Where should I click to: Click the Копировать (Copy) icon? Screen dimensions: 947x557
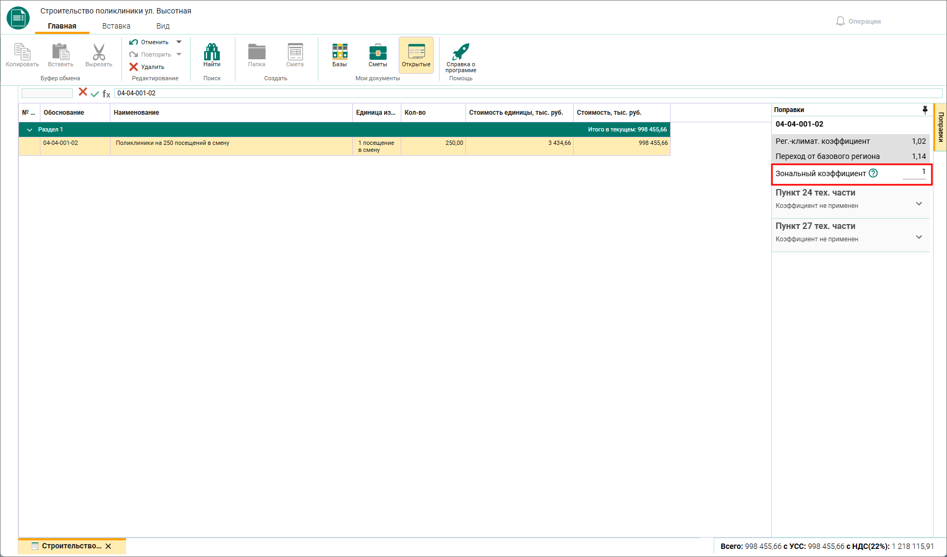click(22, 52)
